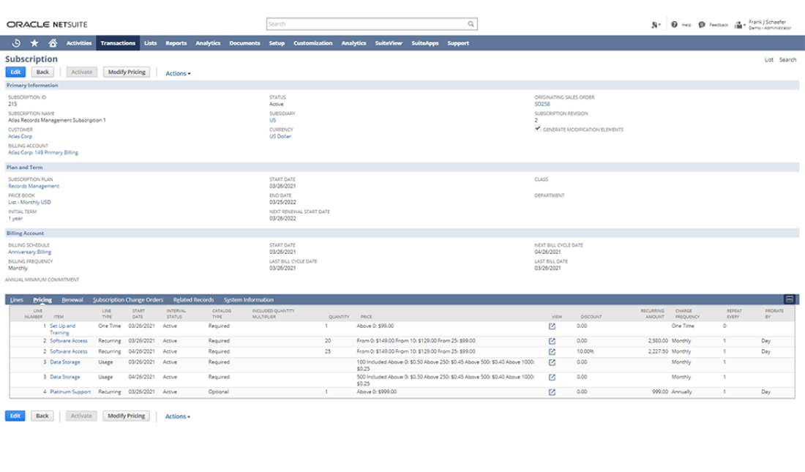Toggle the Generate Modification Elements checkbox

pyautogui.click(x=538, y=128)
